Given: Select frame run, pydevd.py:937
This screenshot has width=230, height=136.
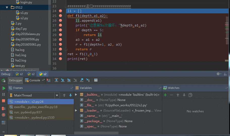Looking at the screenshot, I should click(x=41, y=112).
